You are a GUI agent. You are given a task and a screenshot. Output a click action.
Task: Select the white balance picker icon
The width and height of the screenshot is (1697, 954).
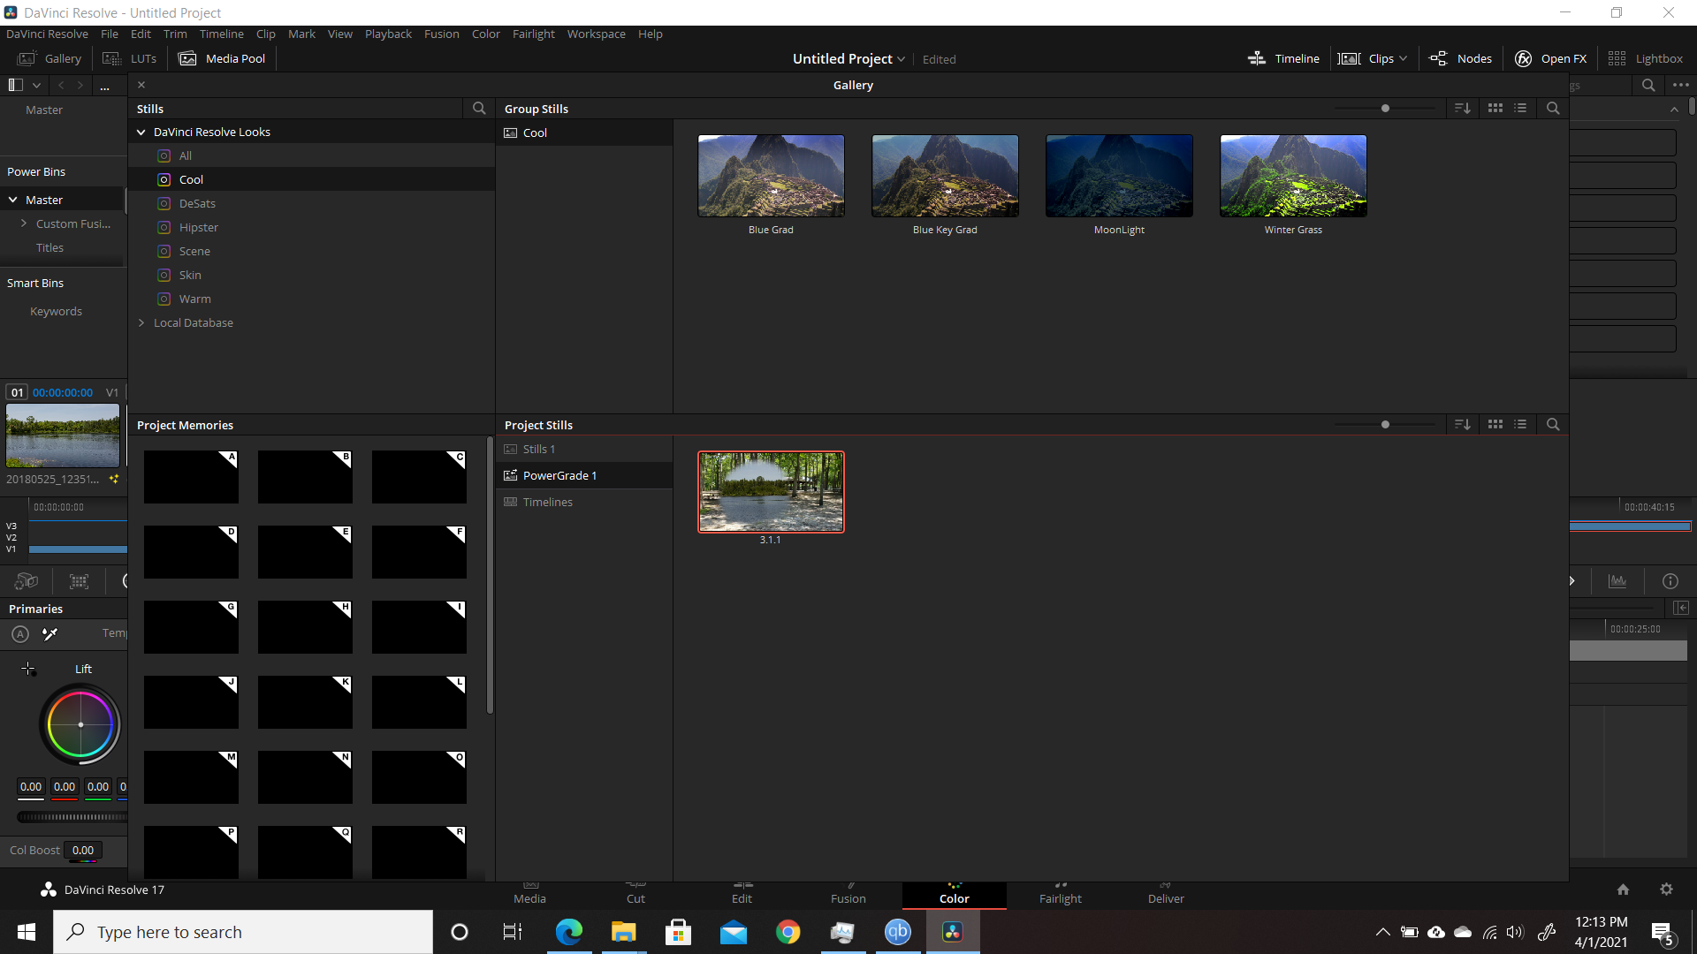[x=50, y=633]
